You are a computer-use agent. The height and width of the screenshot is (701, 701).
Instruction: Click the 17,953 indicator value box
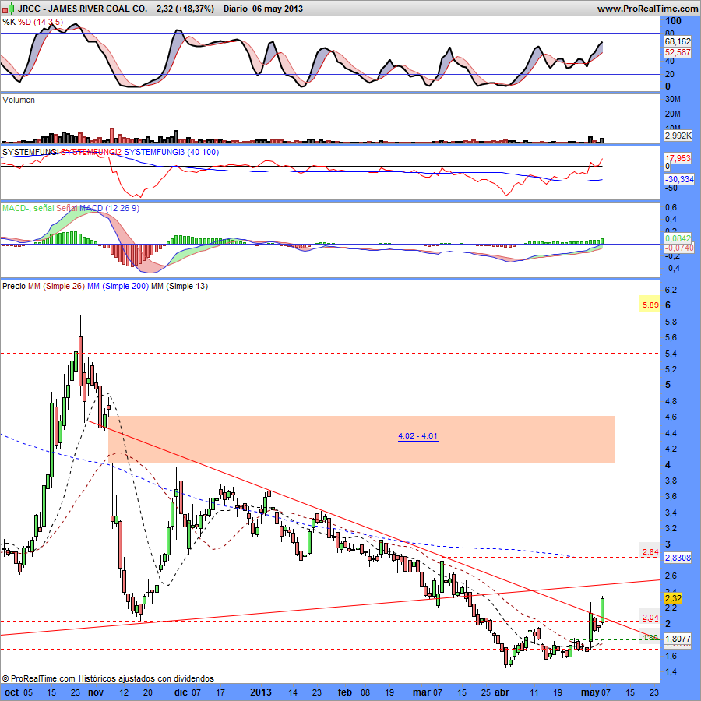click(x=678, y=158)
